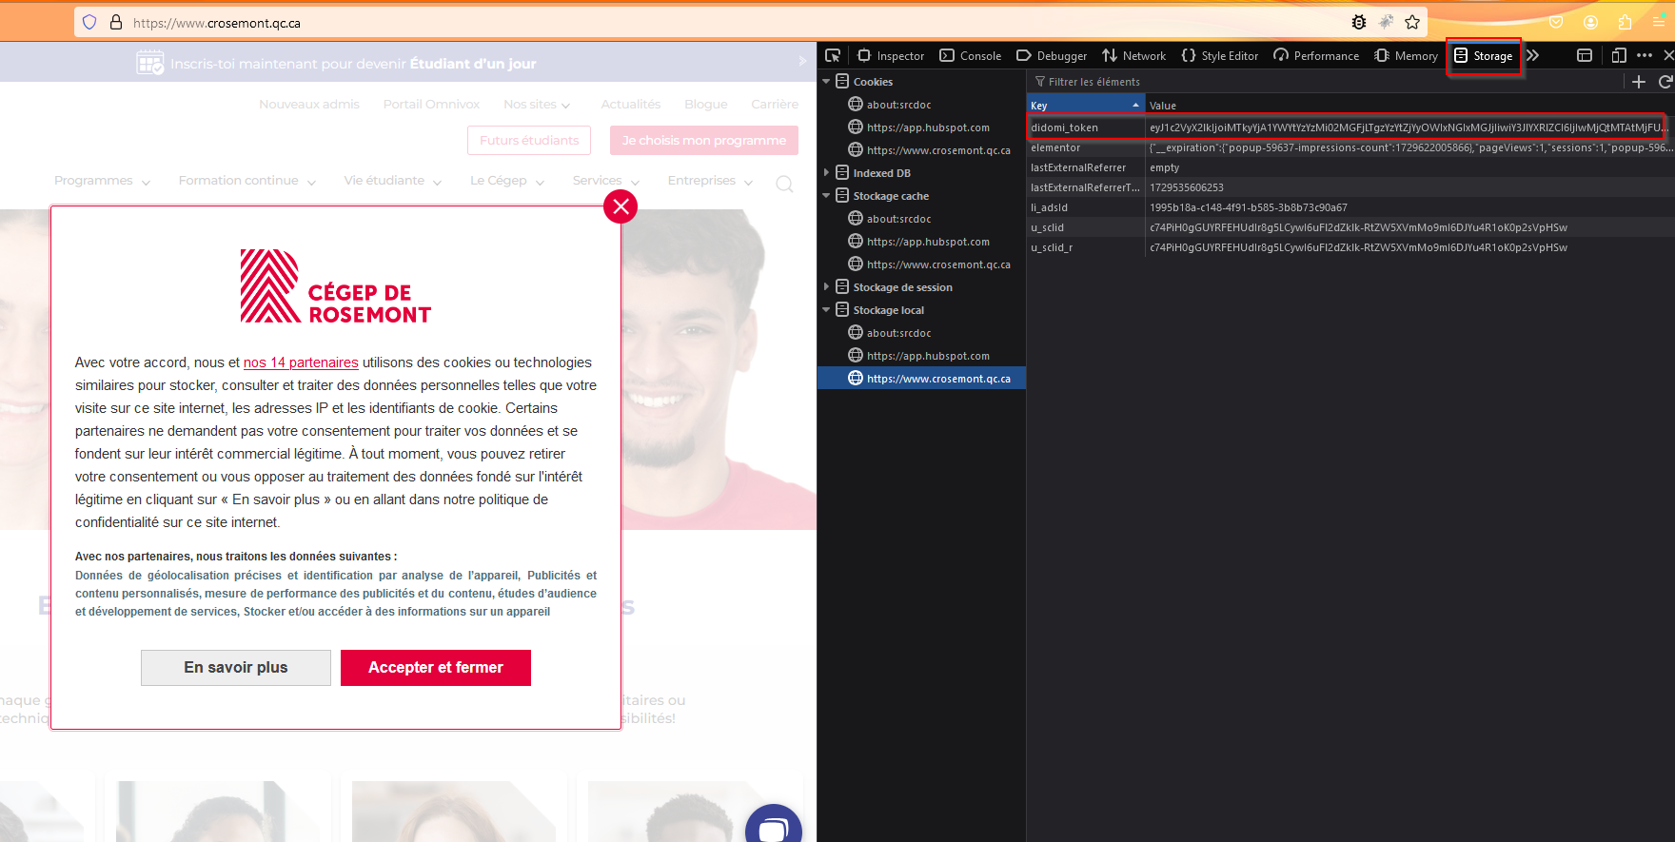The width and height of the screenshot is (1675, 842).
Task: Follow the nos 14 partenaires link
Action: click(301, 362)
